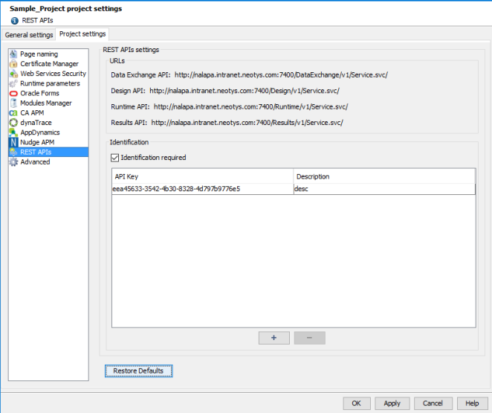Select Page naming in settings list
The height and width of the screenshot is (413, 492).
[48, 54]
